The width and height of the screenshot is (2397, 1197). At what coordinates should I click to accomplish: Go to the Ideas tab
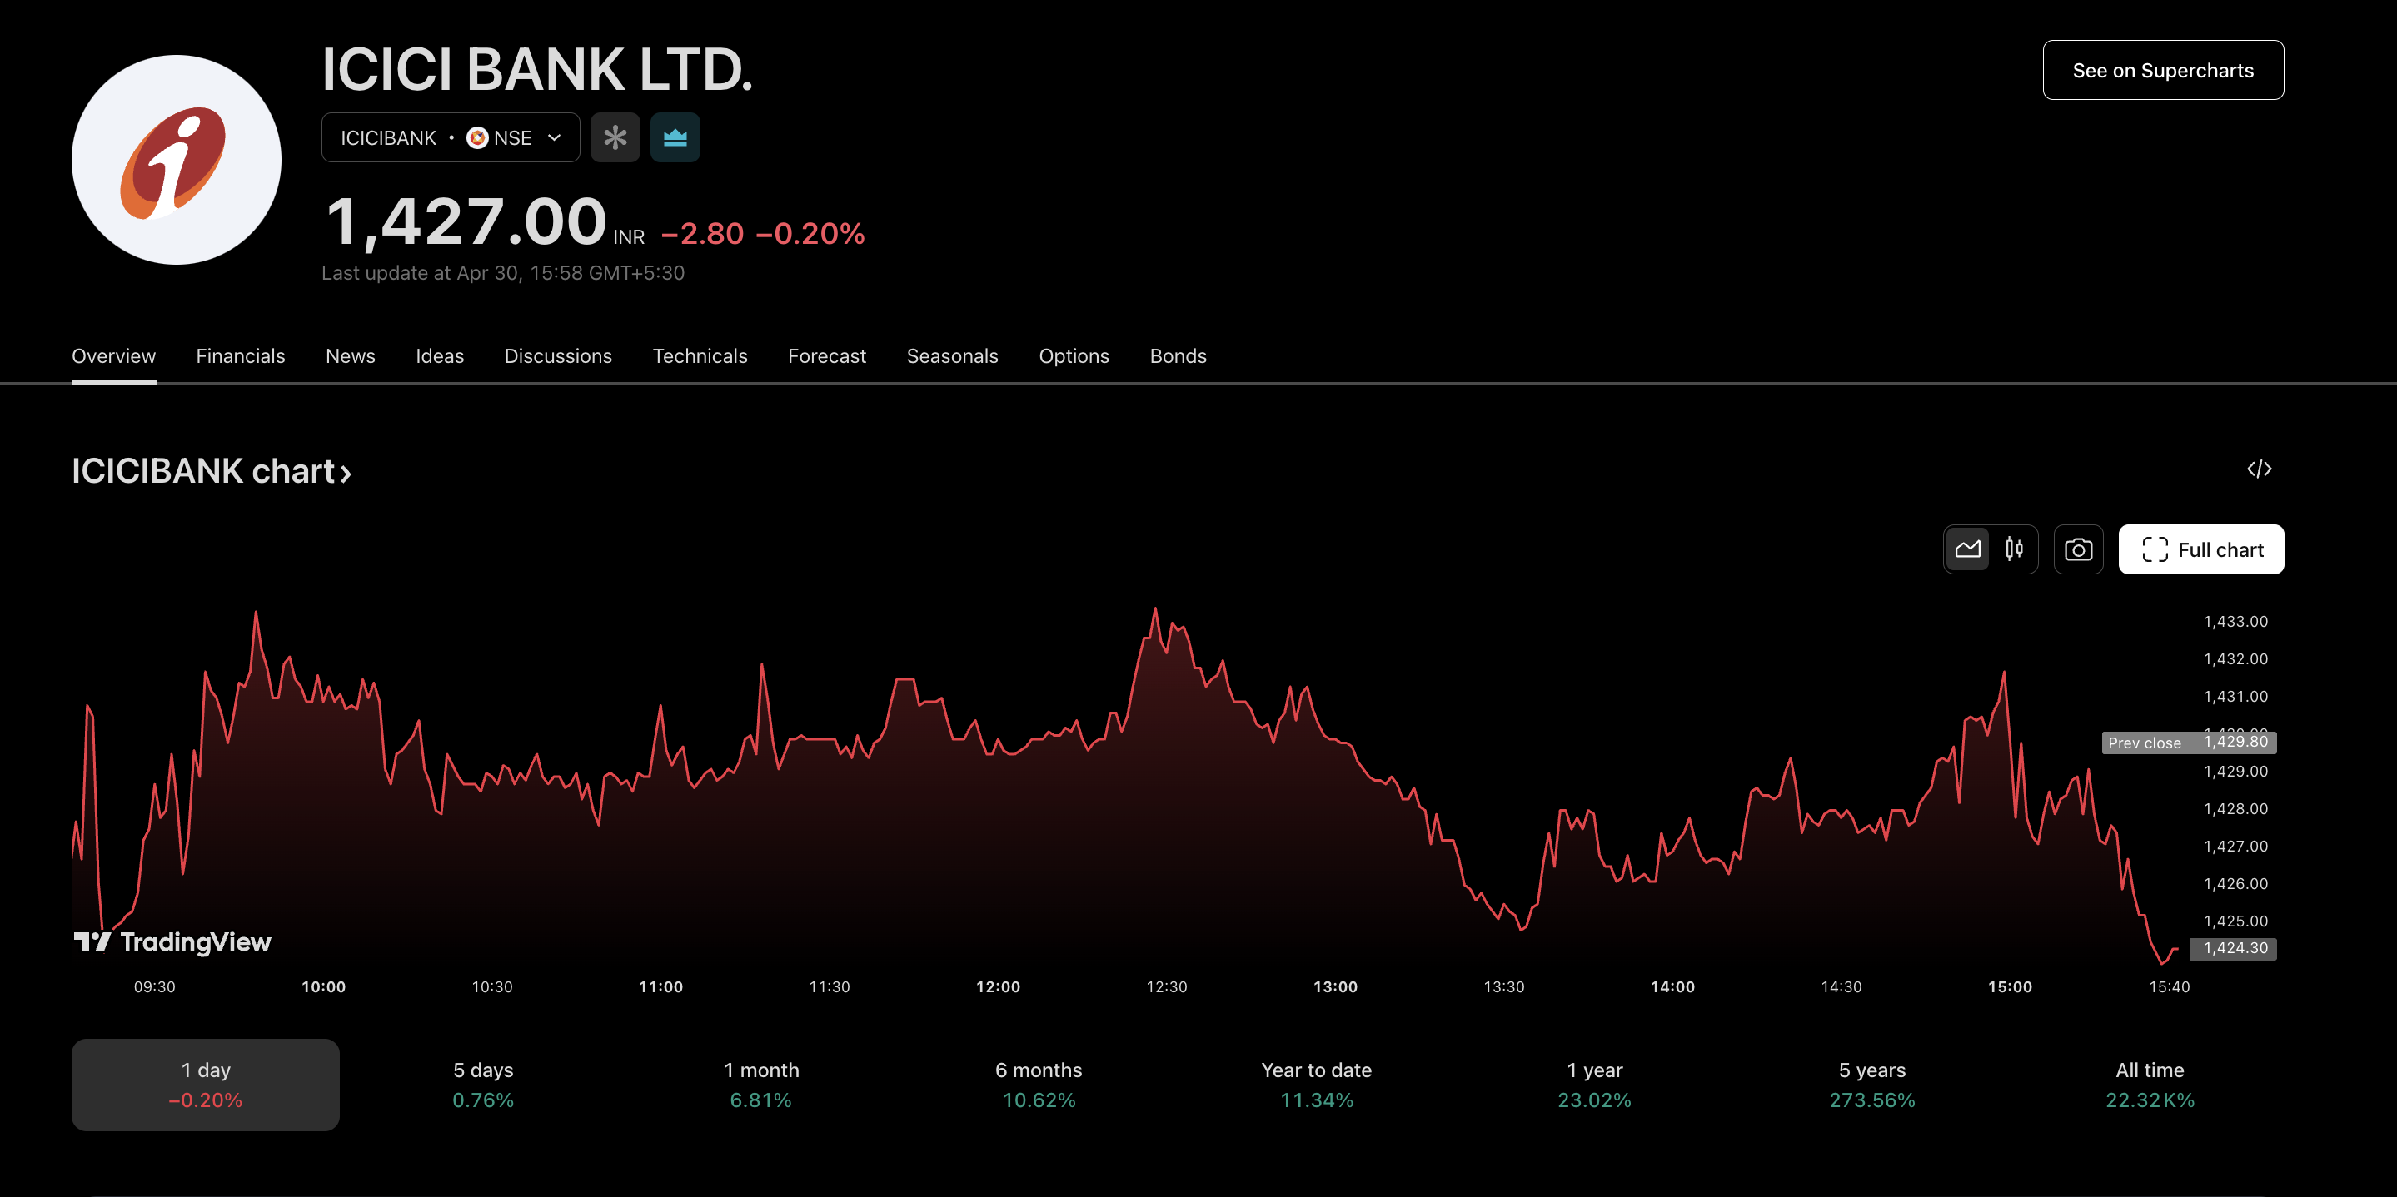point(439,356)
